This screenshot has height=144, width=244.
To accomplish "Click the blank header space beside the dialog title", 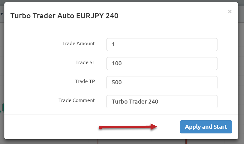I will click(171, 16).
